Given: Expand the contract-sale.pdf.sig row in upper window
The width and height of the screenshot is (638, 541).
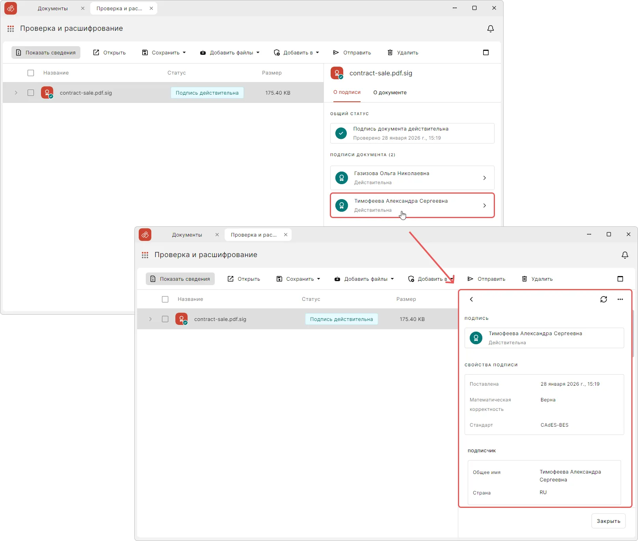Looking at the screenshot, I should click(x=16, y=93).
